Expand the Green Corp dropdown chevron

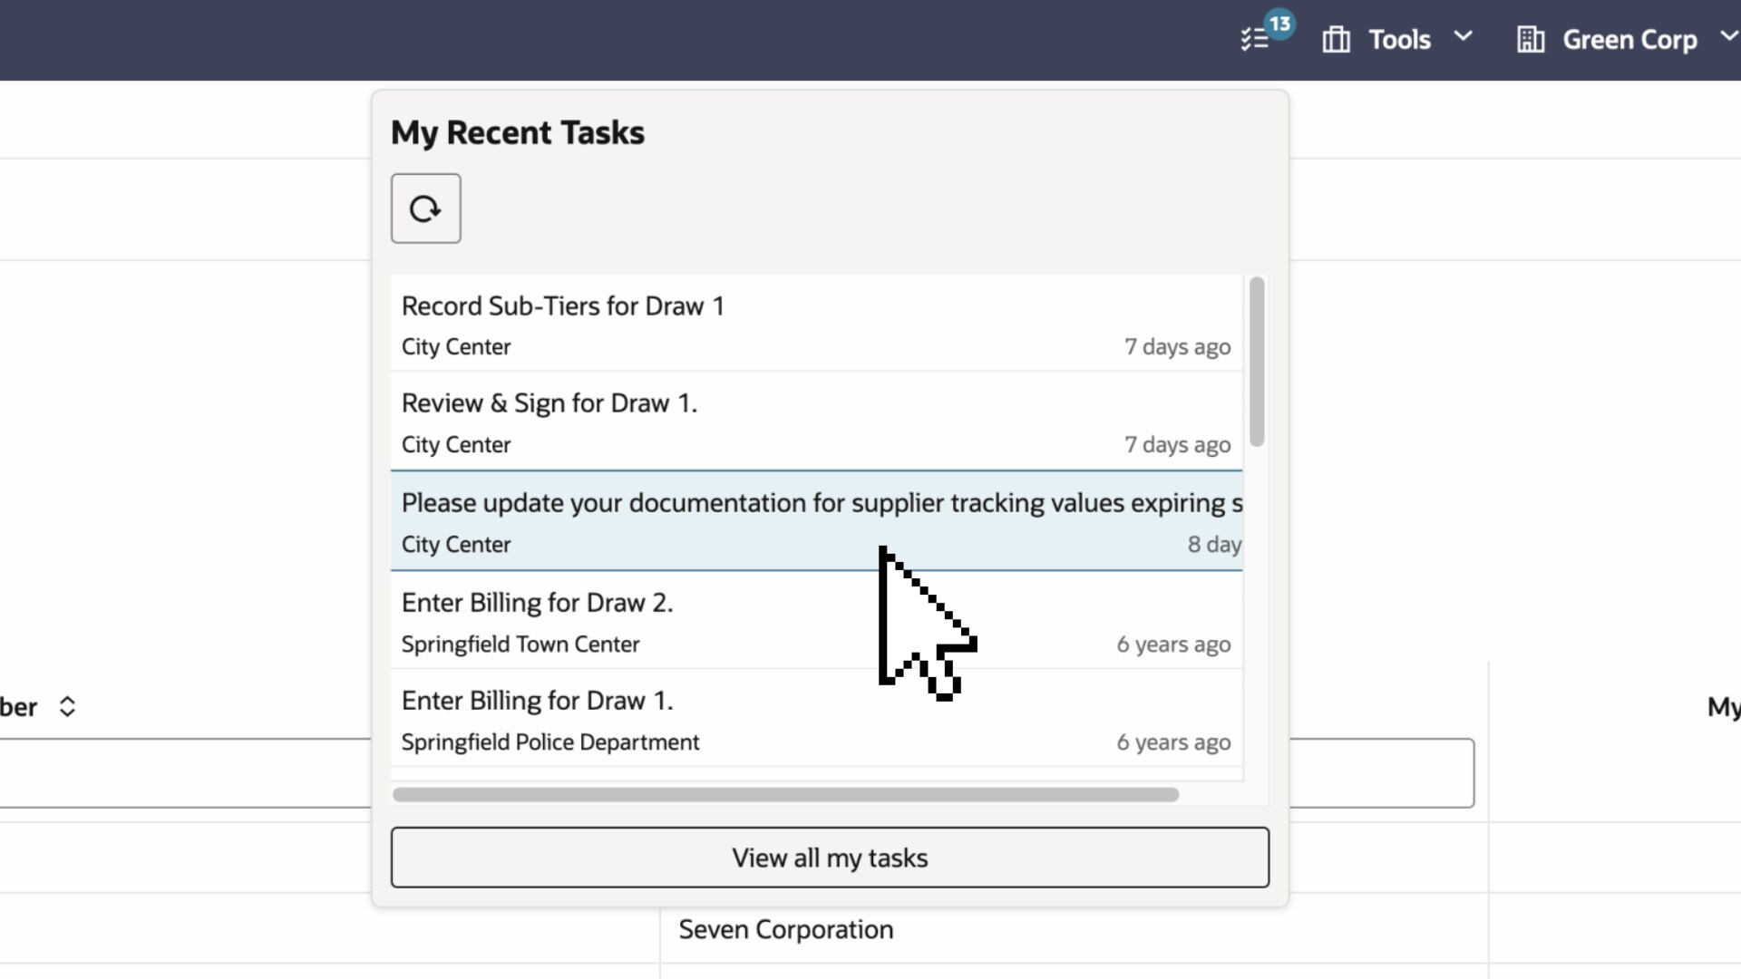(x=1728, y=36)
